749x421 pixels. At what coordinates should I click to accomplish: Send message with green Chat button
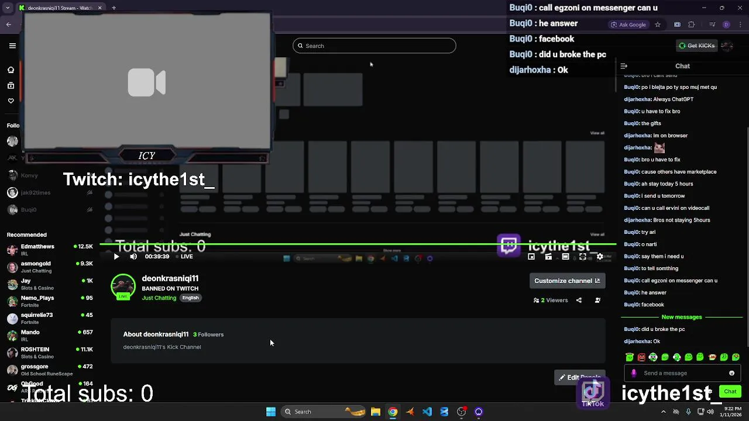[x=730, y=392]
